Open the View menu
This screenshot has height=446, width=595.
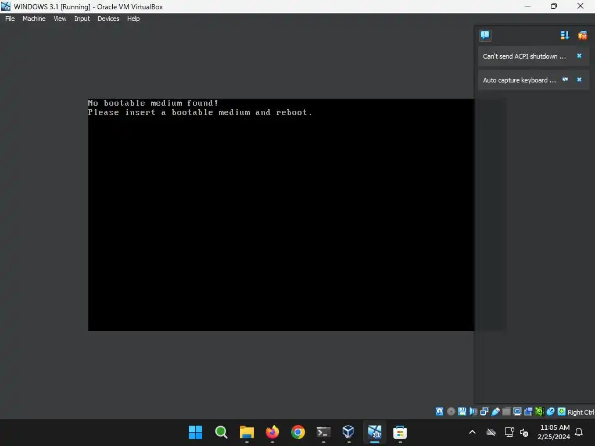(60, 19)
